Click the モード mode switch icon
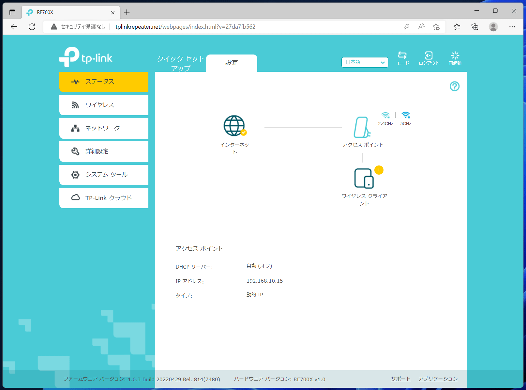The image size is (526, 390). coord(402,58)
